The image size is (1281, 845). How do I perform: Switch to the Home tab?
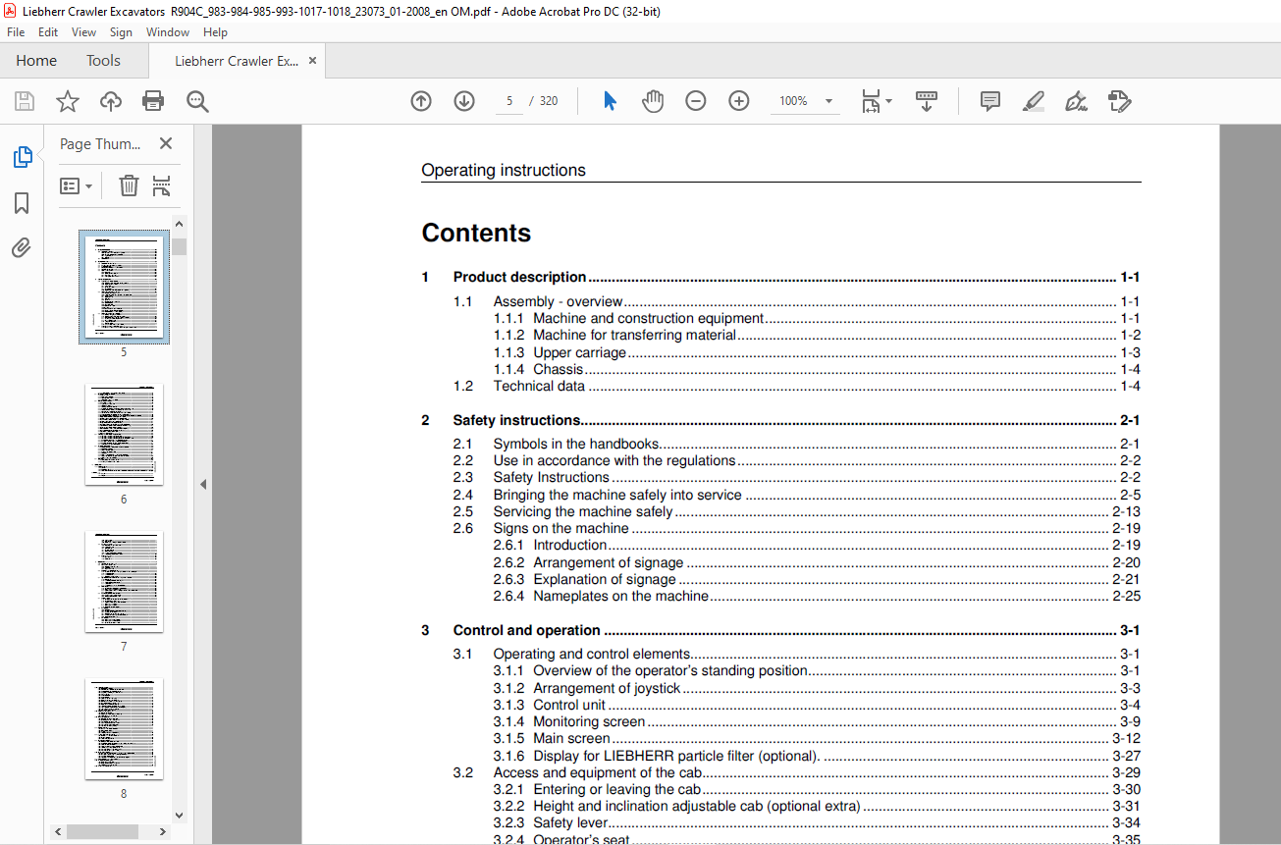36,60
